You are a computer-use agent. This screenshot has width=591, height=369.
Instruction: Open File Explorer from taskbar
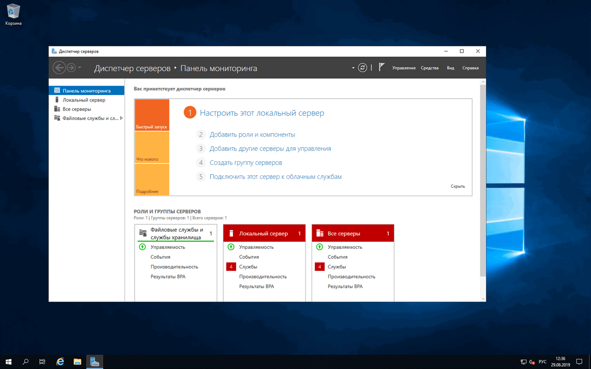pyautogui.click(x=77, y=362)
